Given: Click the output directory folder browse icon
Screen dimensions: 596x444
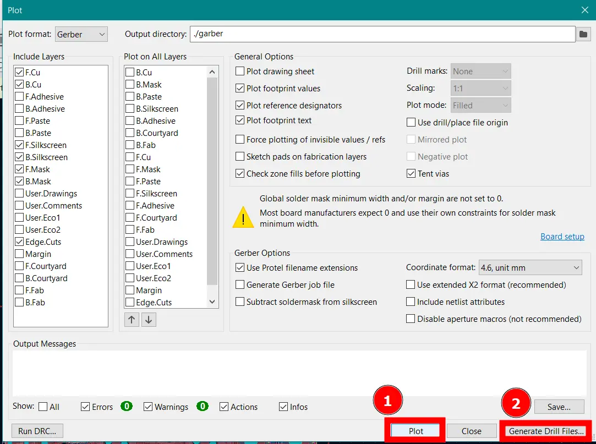Looking at the screenshot, I should [583, 34].
